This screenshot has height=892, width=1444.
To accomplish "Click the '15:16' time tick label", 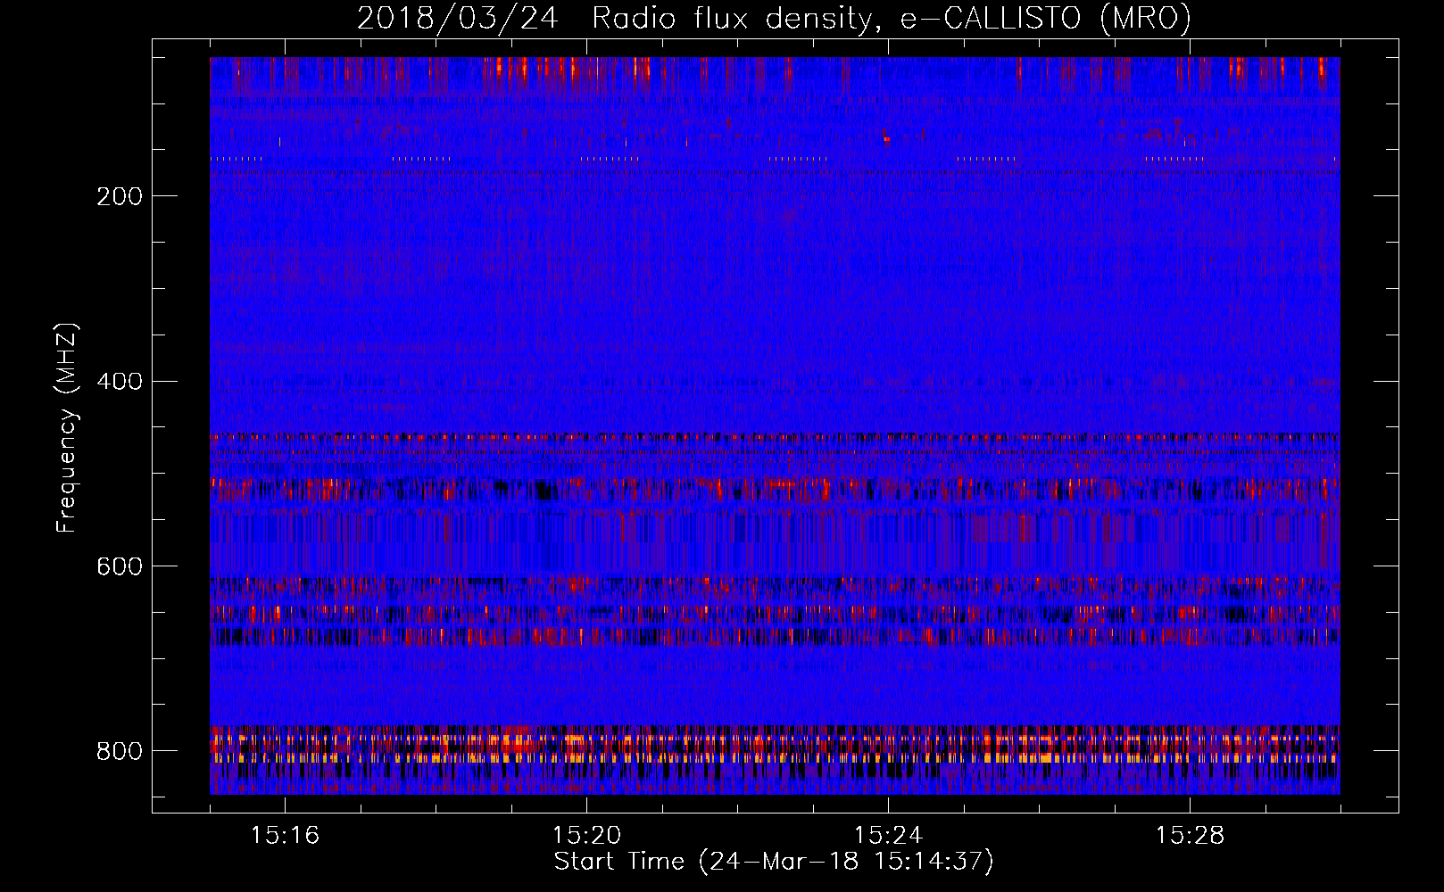I will [285, 835].
